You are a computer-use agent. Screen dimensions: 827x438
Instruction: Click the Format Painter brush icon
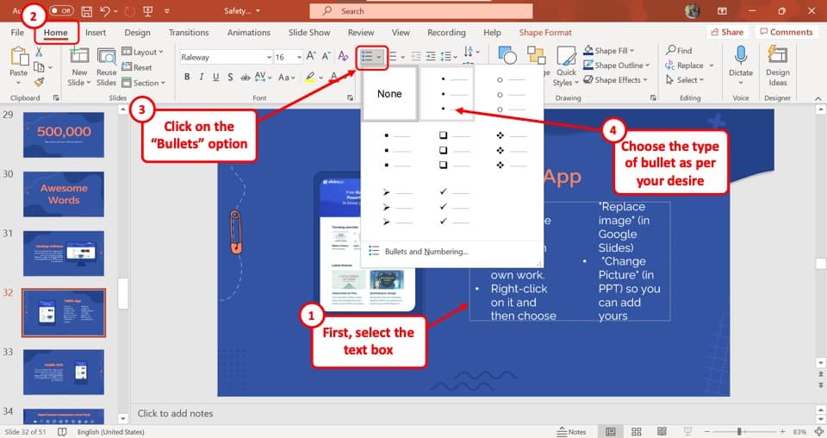[39, 82]
